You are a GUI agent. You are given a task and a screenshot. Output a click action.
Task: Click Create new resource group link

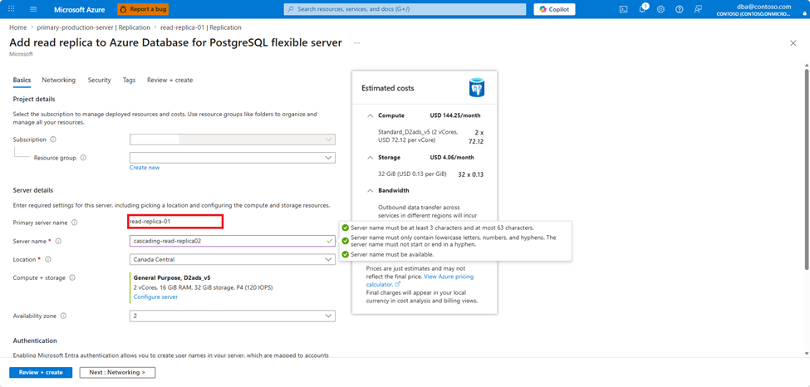145,168
